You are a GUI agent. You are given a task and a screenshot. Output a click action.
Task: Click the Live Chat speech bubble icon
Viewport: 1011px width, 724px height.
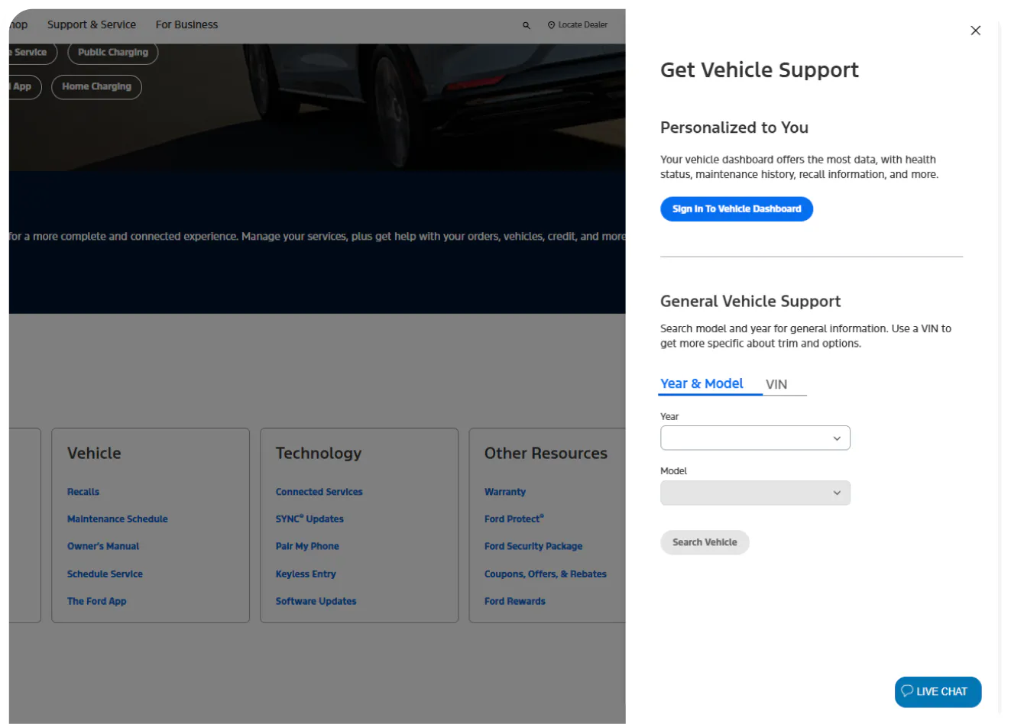click(907, 690)
